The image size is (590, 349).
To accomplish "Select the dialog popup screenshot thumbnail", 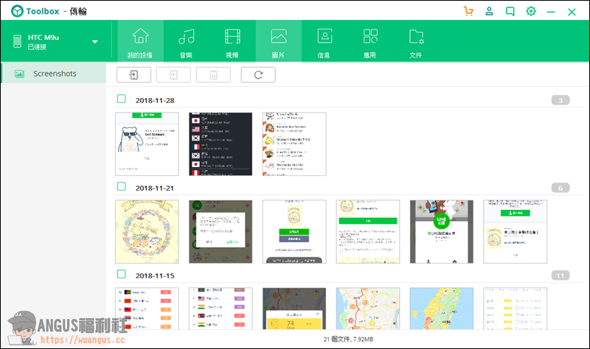I will click(x=221, y=231).
